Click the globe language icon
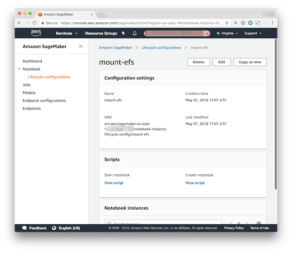The height and width of the screenshot is (253, 292). (54, 228)
